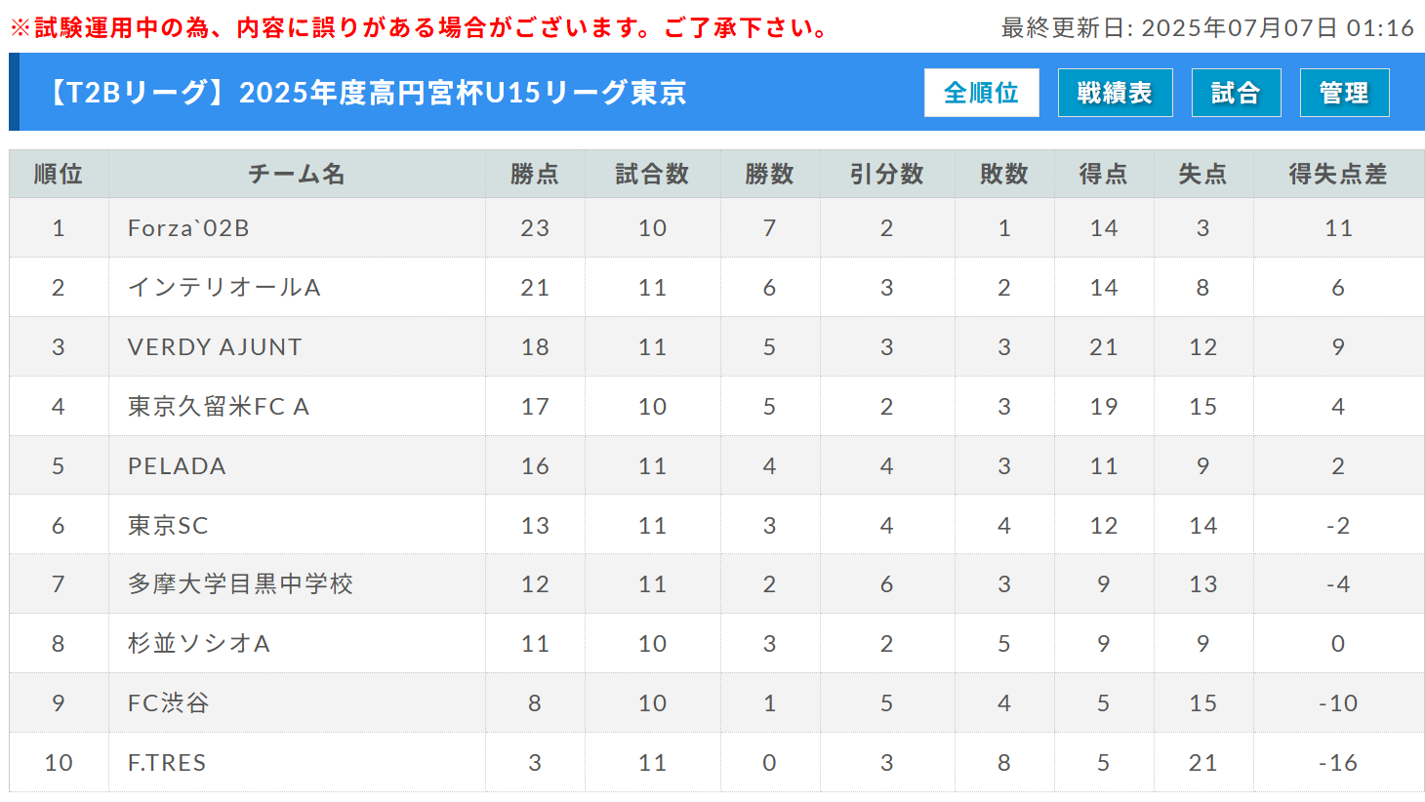
Task: Click the 管理 button
Action: tap(1344, 93)
